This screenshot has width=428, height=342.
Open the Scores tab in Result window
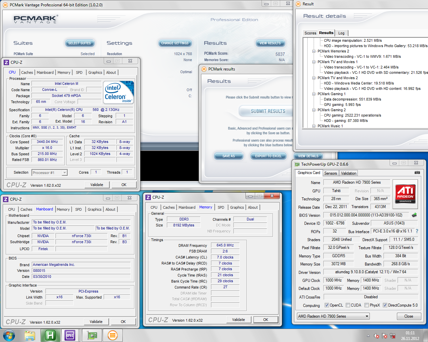310,33
